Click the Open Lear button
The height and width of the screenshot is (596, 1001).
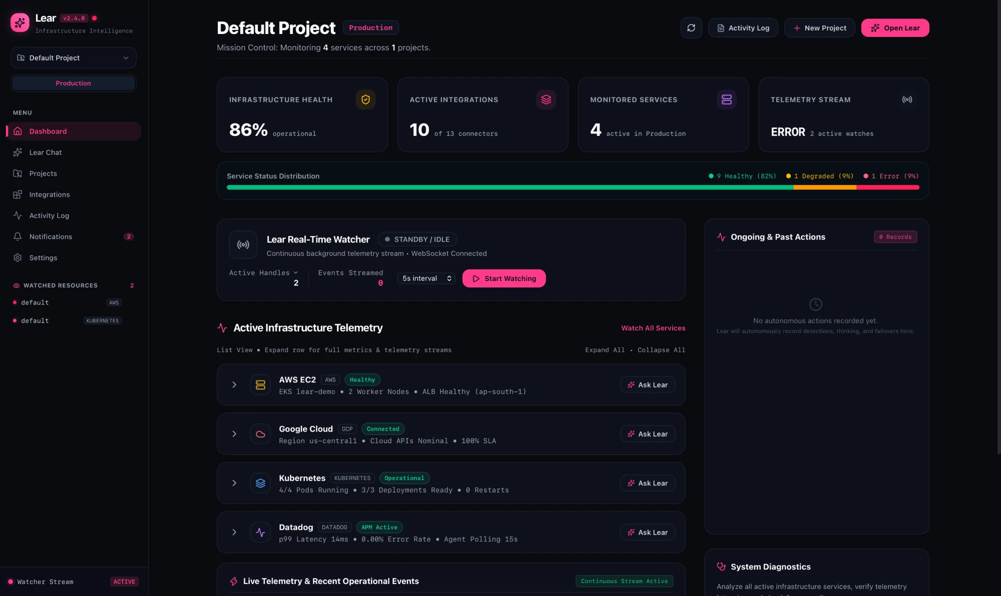[x=895, y=28]
